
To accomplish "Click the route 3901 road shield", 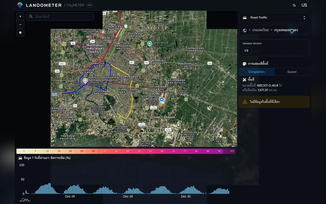I will click(x=62, y=64).
